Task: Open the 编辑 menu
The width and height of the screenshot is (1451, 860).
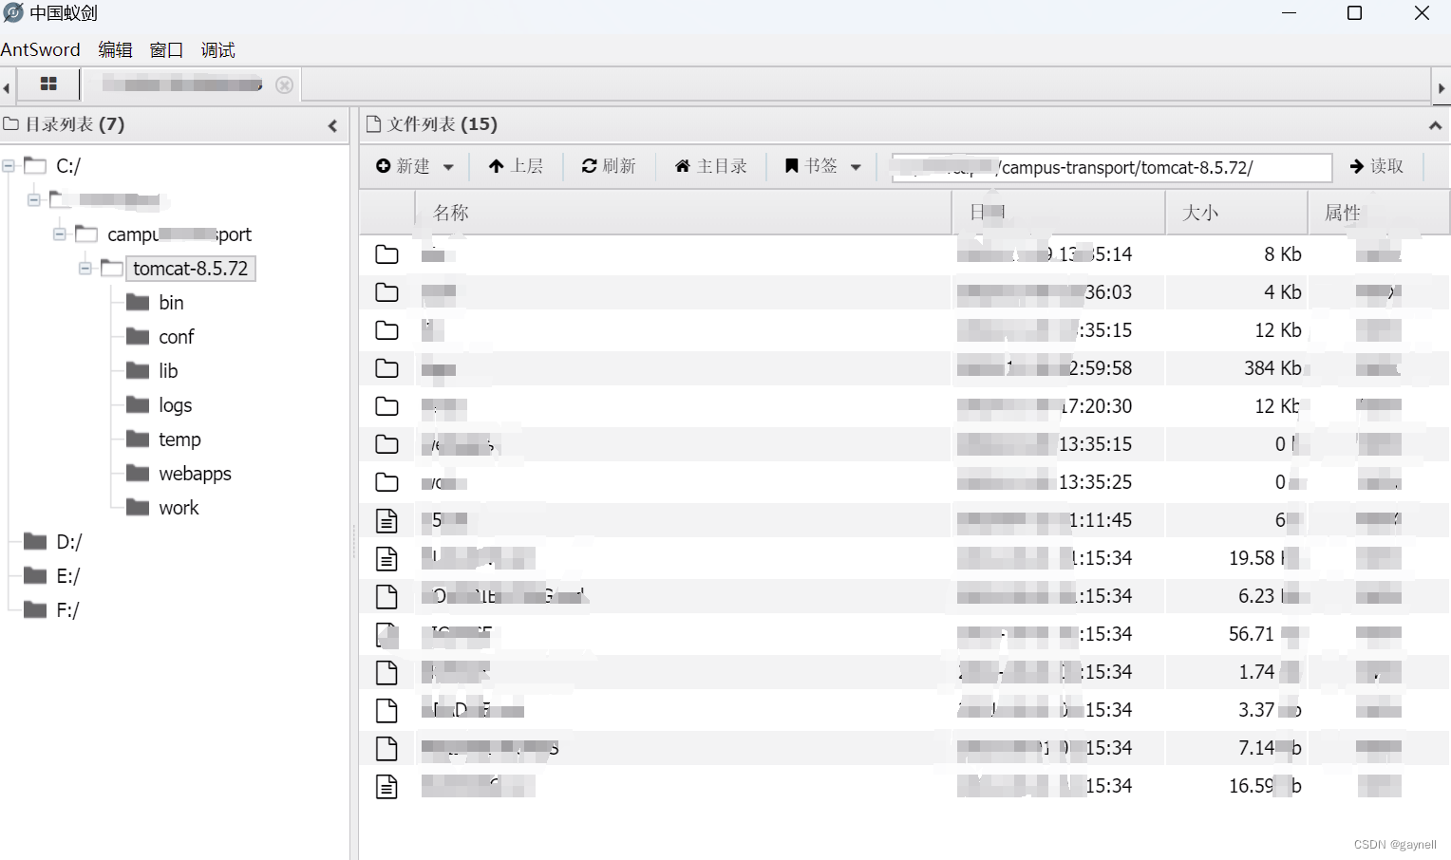Action: tap(115, 49)
